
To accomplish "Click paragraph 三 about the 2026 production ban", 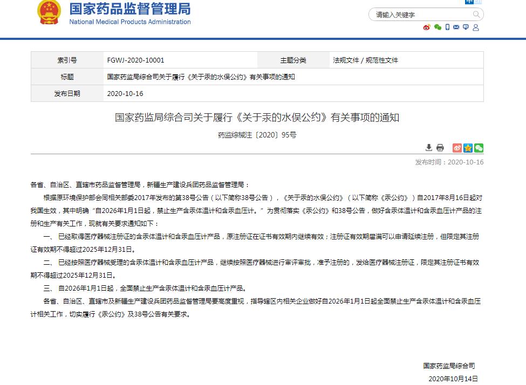I will pyautogui.click(x=146, y=288).
